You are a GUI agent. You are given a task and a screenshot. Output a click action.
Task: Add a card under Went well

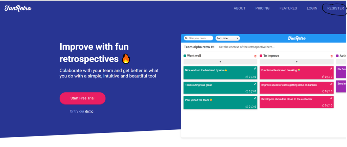pyautogui.click(x=220, y=62)
